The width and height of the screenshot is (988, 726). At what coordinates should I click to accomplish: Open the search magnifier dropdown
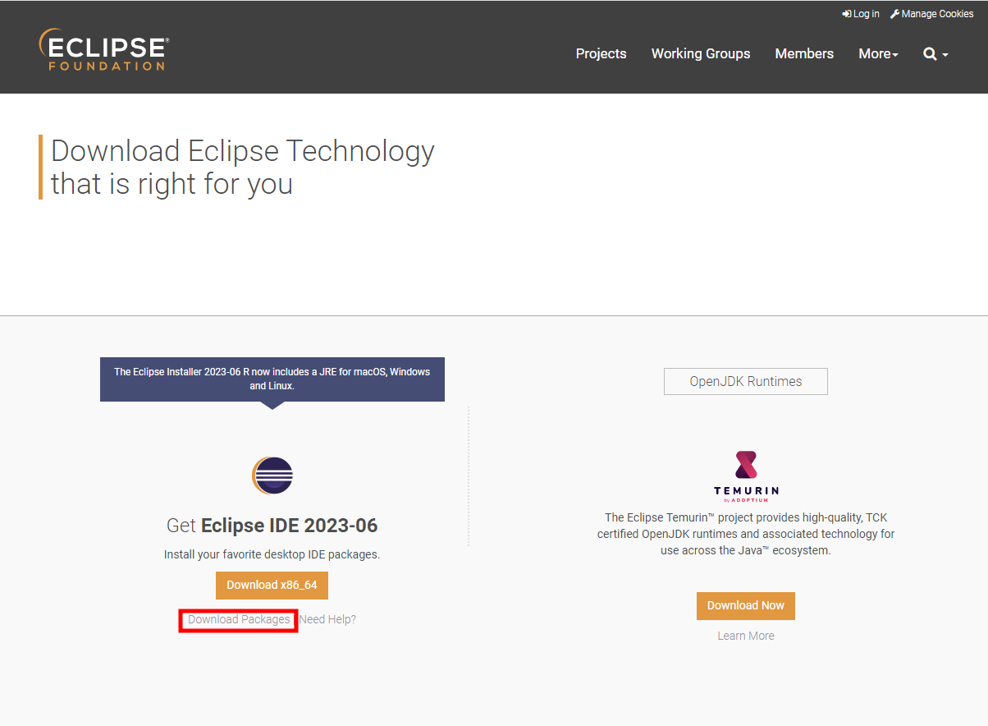[935, 53]
